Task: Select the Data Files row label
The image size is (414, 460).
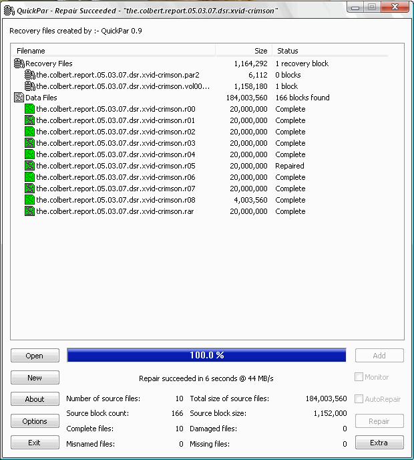Action: pyautogui.click(x=41, y=98)
